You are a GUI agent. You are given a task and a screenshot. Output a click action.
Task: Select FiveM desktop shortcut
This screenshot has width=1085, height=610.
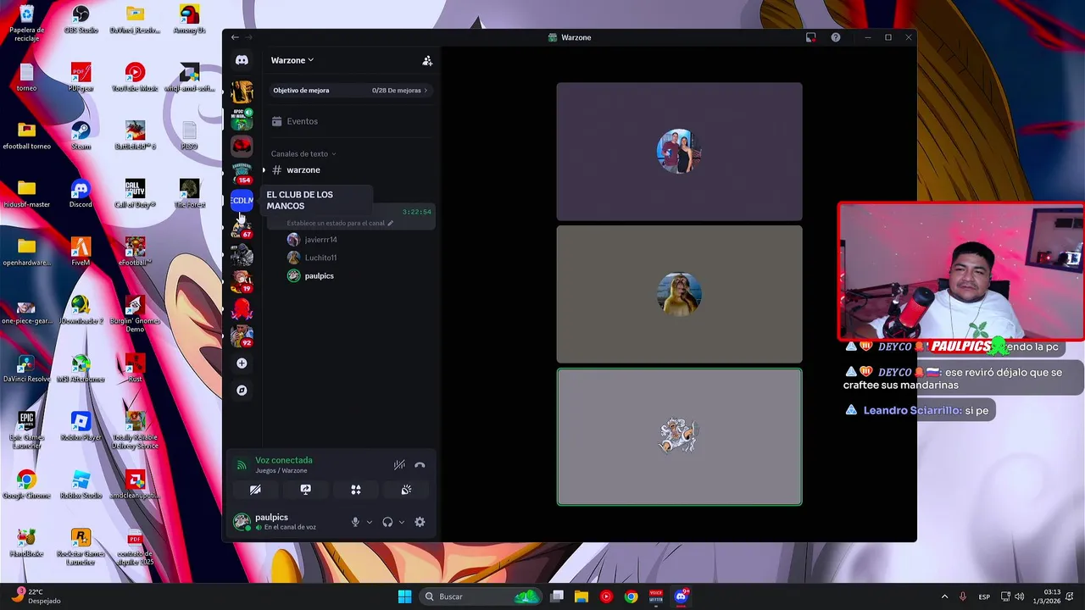coord(81,252)
